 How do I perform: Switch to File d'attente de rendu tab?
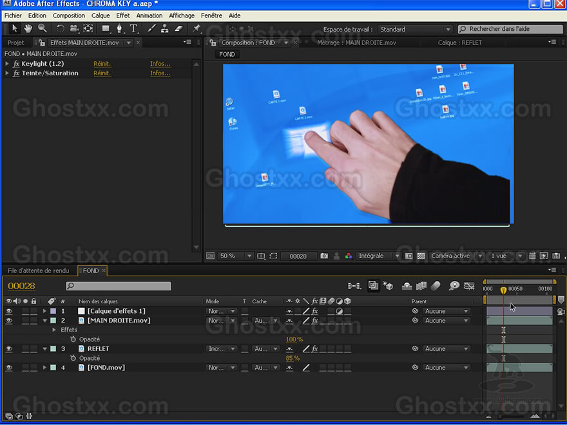(38, 270)
